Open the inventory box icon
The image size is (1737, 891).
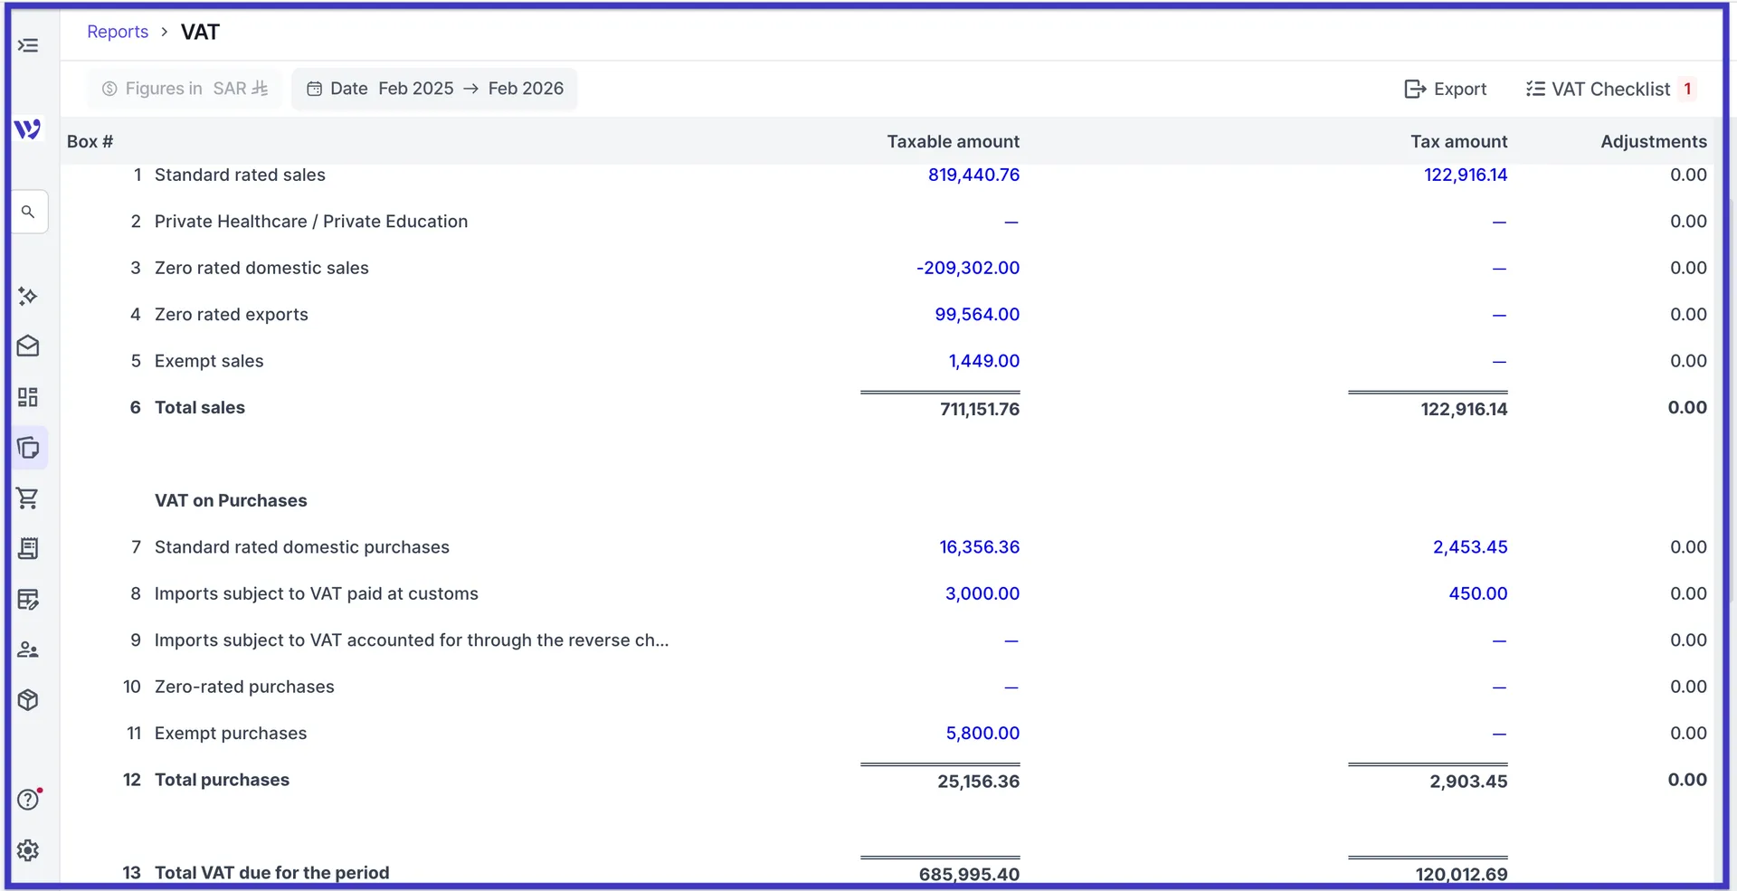click(x=28, y=700)
